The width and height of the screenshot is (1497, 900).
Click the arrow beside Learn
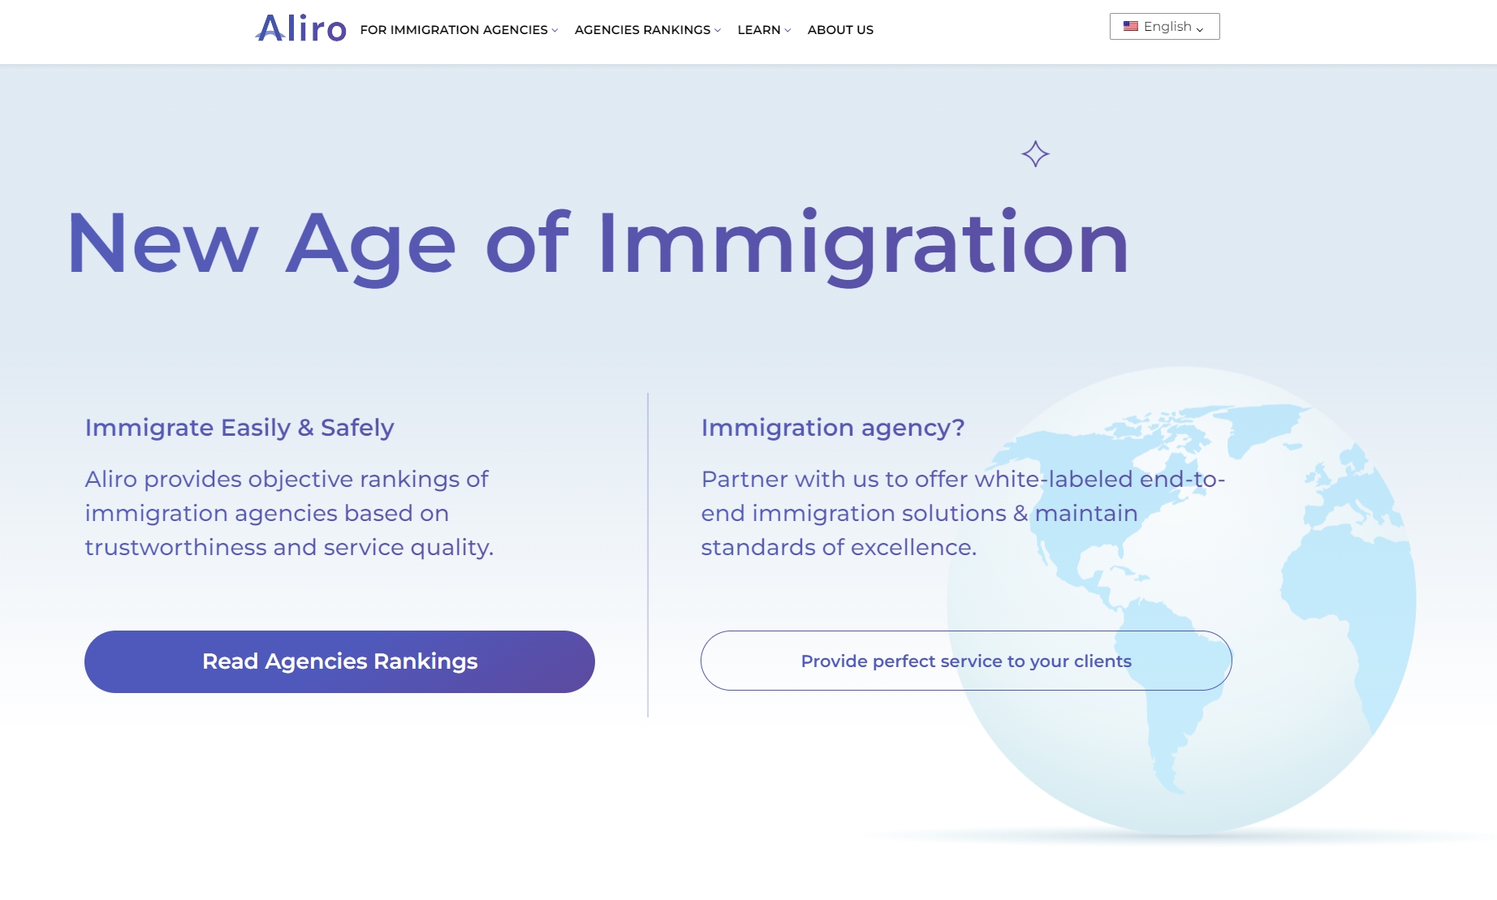787,31
